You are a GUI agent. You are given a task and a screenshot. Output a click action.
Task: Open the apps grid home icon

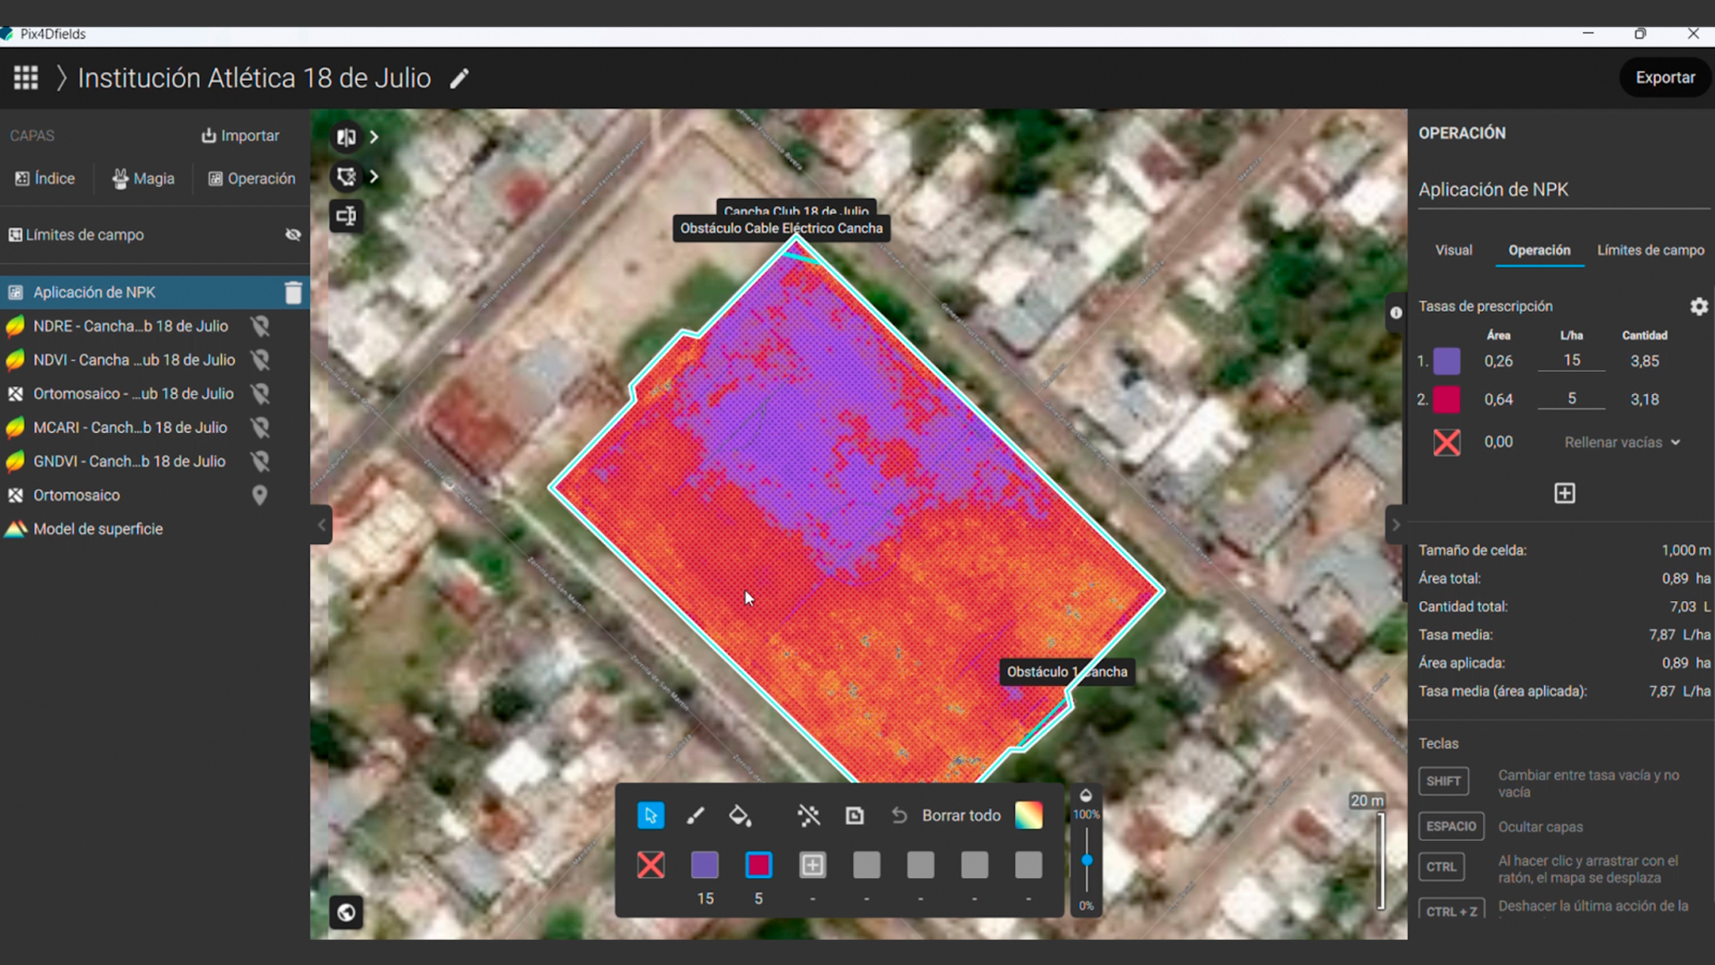pos(26,78)
